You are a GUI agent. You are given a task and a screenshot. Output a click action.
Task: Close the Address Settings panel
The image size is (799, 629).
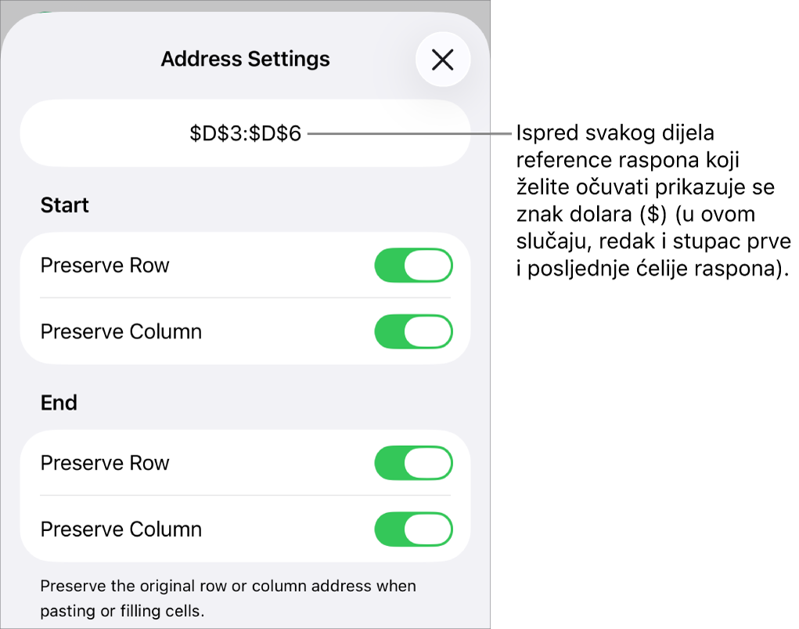(x=442, y=60)
